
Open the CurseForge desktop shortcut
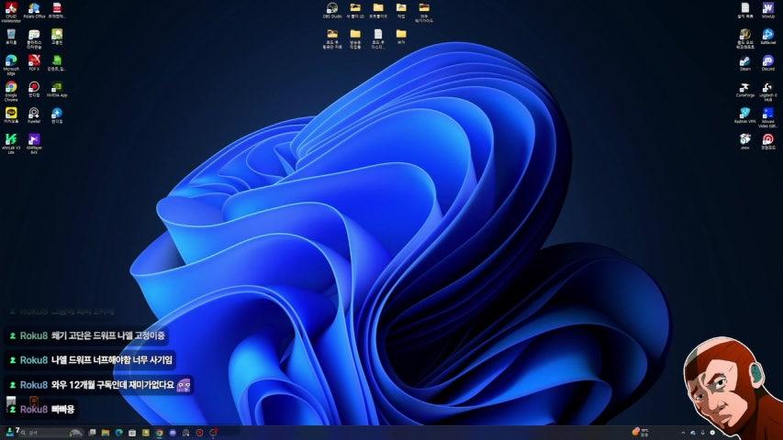coord(745,87)
